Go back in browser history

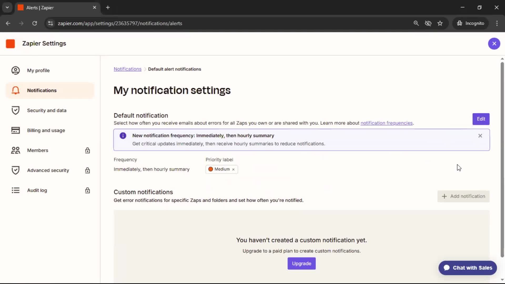pos(8,23)
